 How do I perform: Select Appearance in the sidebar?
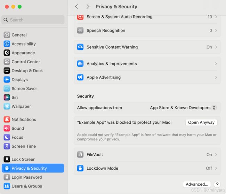pyautogui.click(x=33, y=53)
